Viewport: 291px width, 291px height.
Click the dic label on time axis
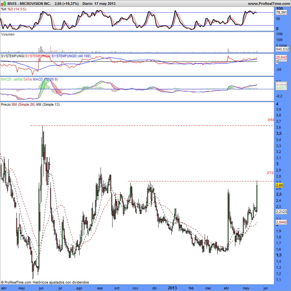(155, 288)
